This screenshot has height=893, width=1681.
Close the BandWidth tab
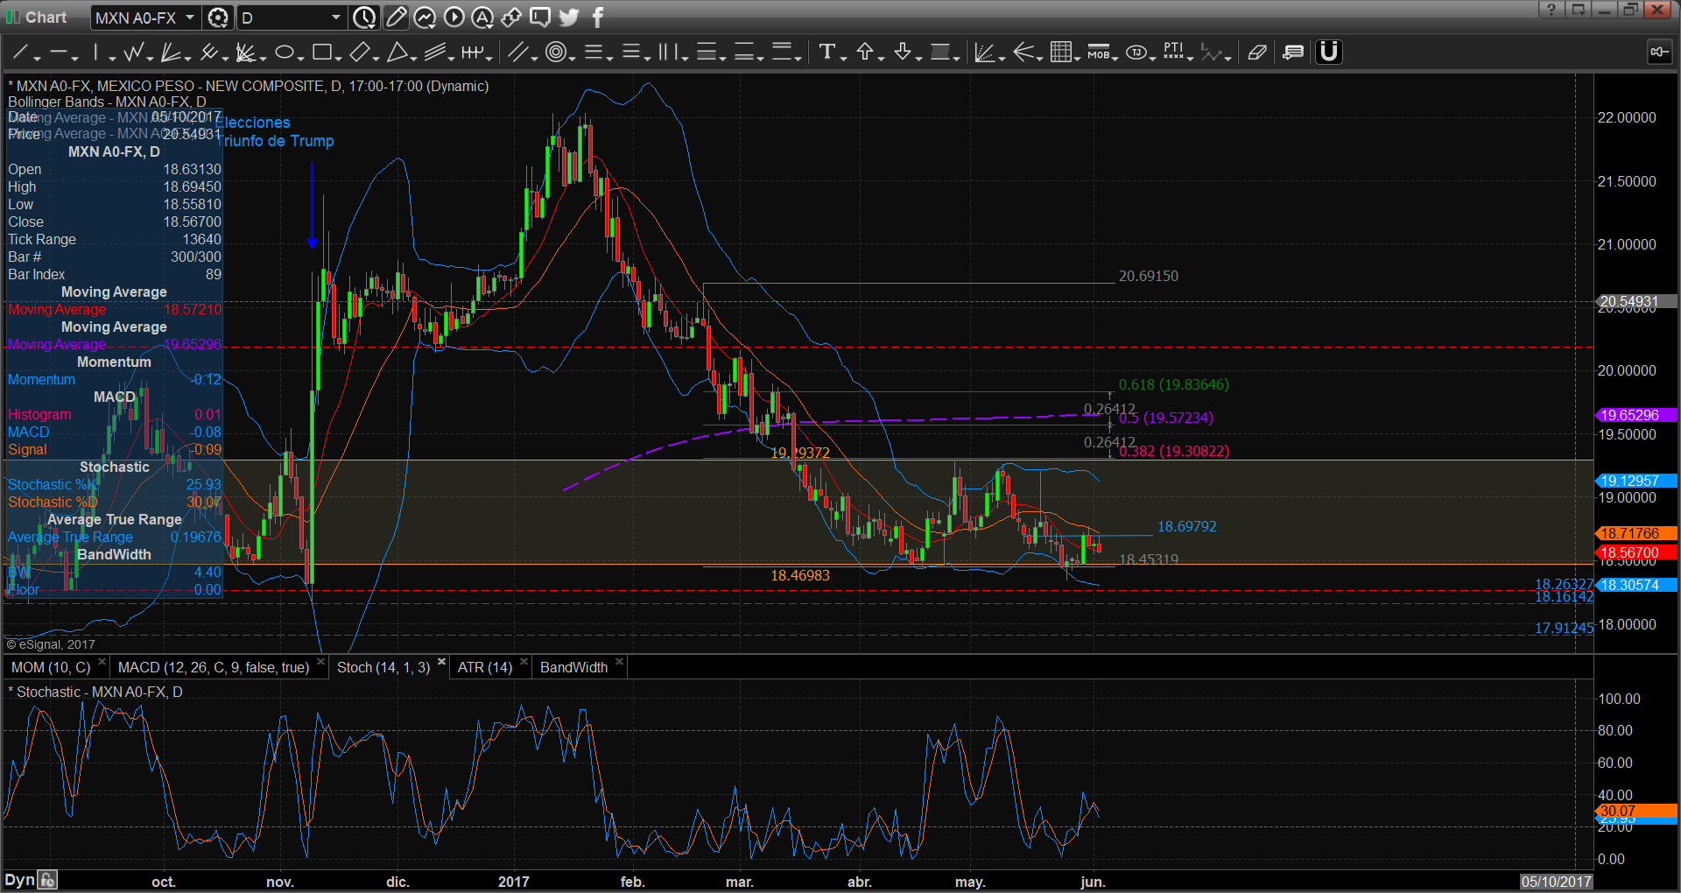(619, 662)
